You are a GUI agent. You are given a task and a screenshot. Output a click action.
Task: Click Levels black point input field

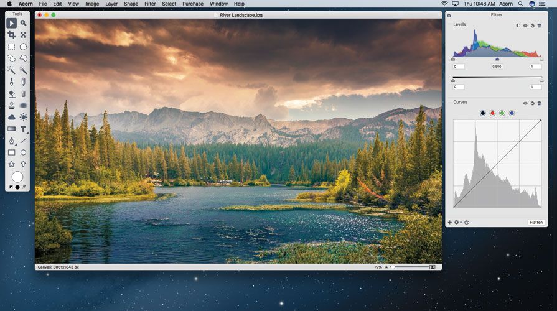pyautogui.click(x=459, y=67)
